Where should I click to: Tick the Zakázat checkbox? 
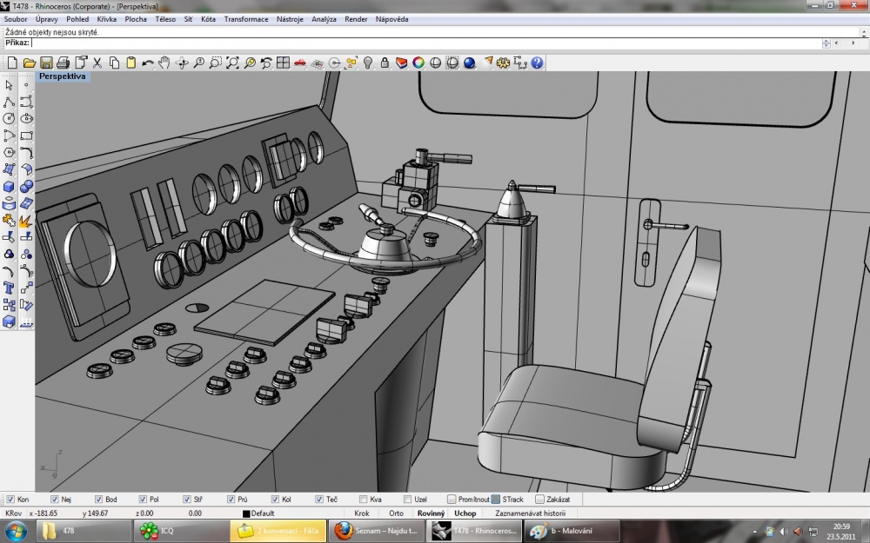click(x=540, y=500)
